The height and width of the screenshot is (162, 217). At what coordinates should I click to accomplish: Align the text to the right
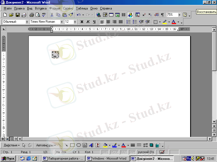point(114,22)
